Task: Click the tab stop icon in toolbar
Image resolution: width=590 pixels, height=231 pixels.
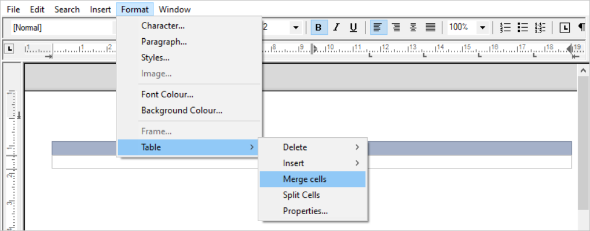Action: pos(565,27)
